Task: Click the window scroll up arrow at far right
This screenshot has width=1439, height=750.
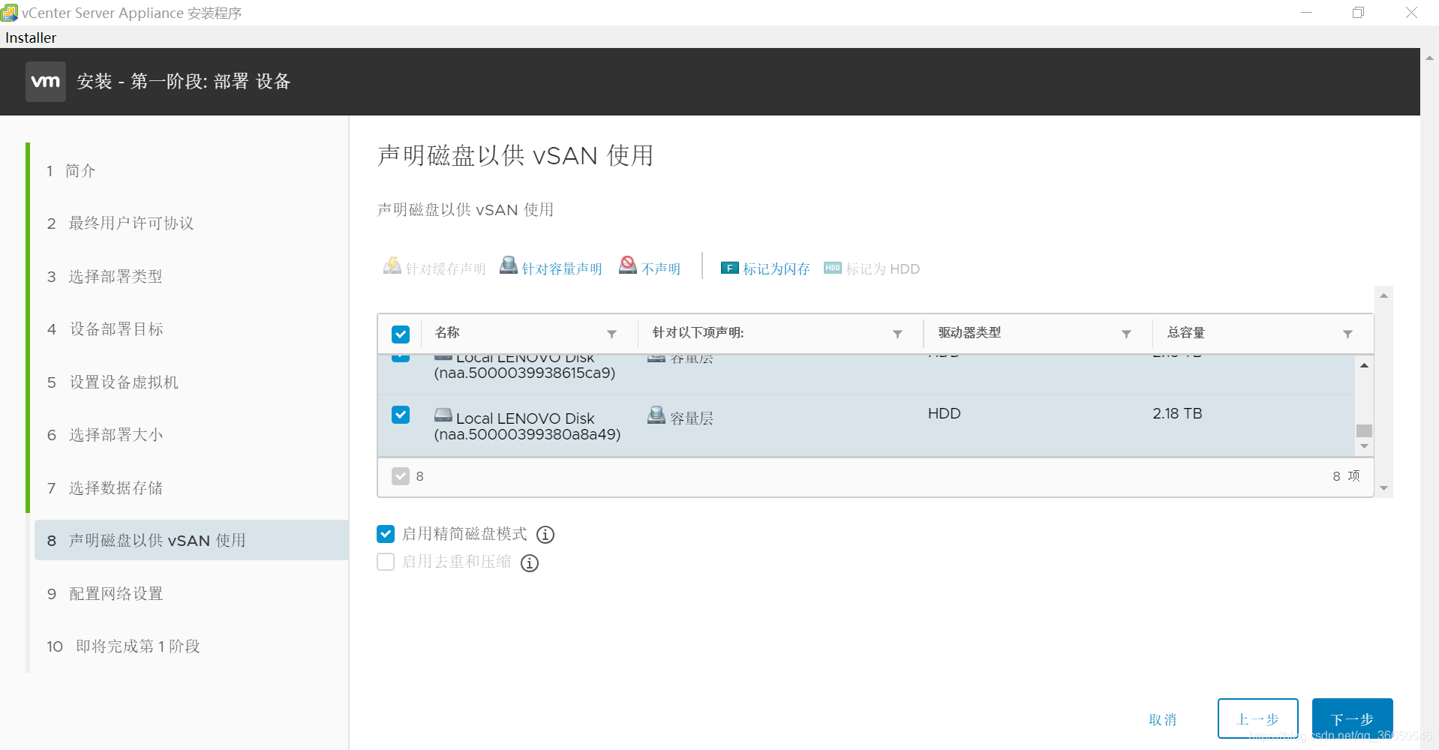Action: pyautogui.click(x=1429, y=58)
